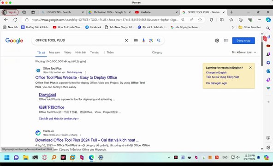Open Settings gear in taskbar

[x=101, y=158]
